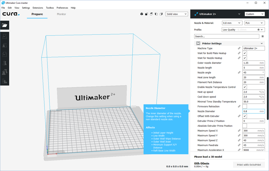The height and width of the screenshot is (171, 269).
Task: Open the Extensions menu
Action: (38, 8)
